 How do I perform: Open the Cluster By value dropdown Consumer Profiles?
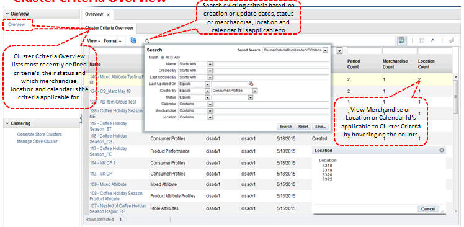click(x=254, y=91)
